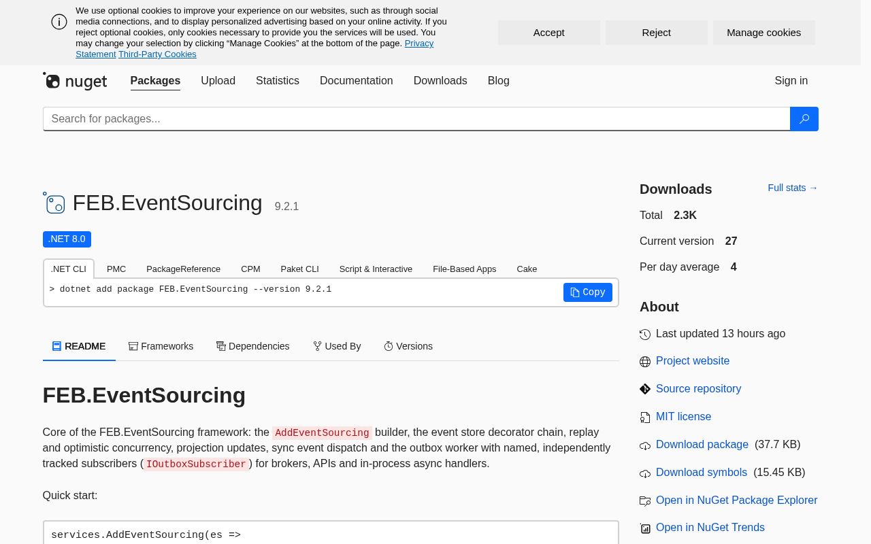Accept optional cookies
Screen dimensions: 871x544
tap(549, 33)
